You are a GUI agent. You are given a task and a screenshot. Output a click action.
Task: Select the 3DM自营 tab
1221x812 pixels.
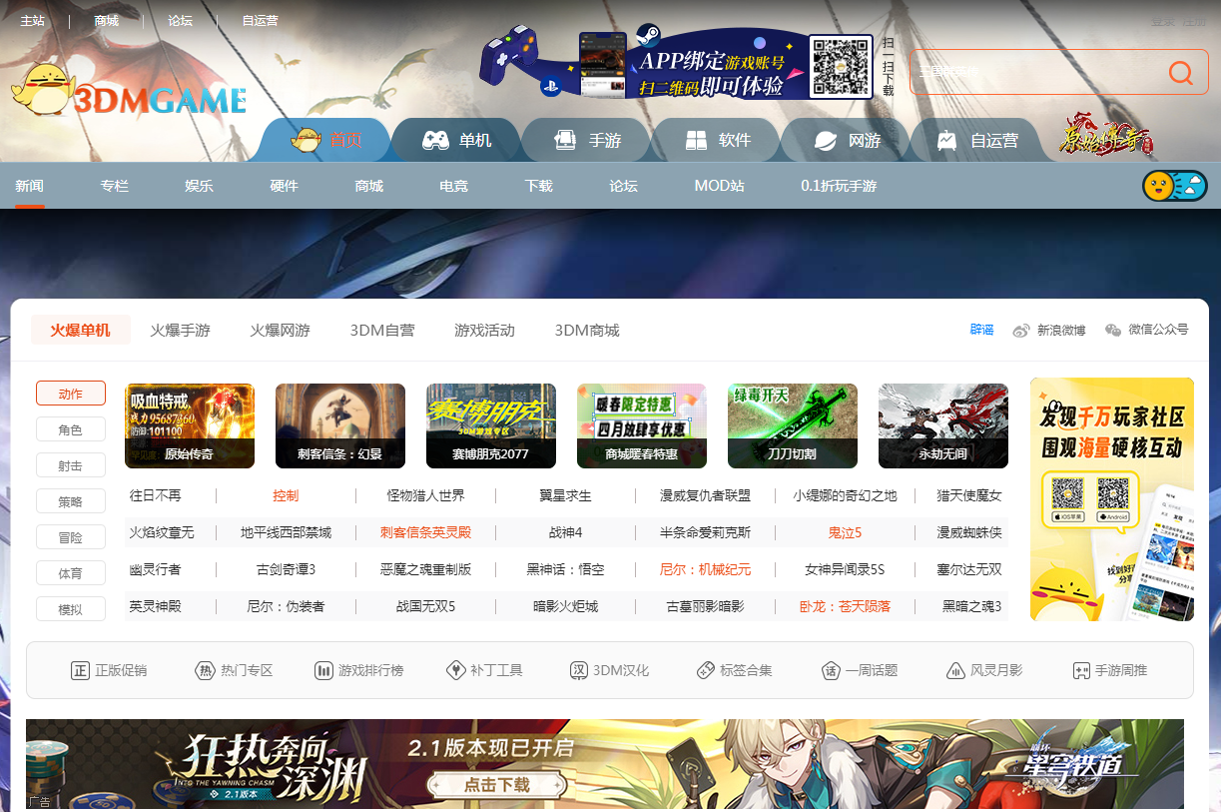tap(382, 331)
